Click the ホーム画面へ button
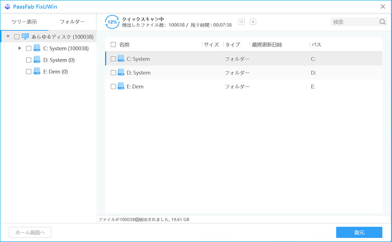 (x=30, y=232)
